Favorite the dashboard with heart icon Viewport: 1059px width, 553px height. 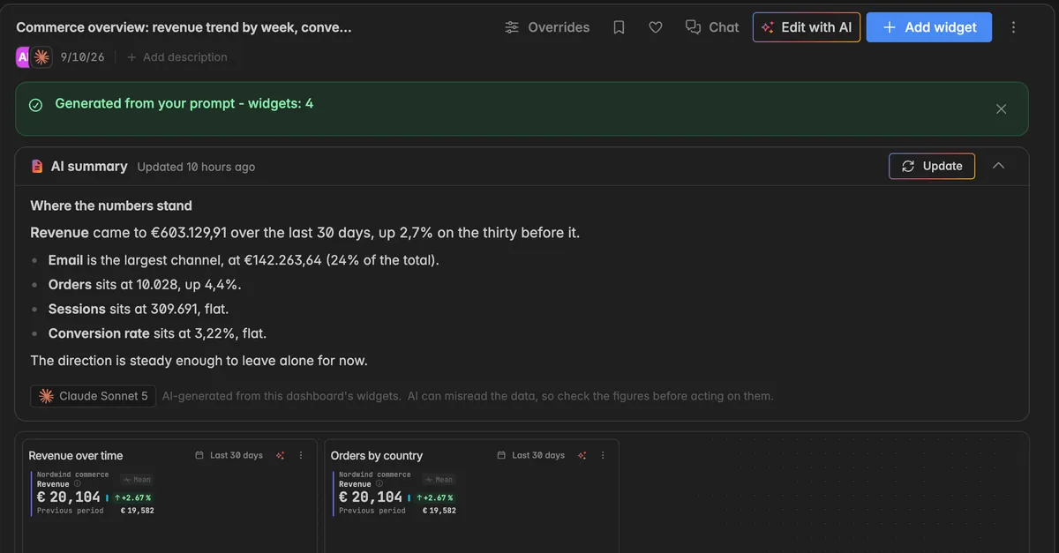(x=656, y=27)
